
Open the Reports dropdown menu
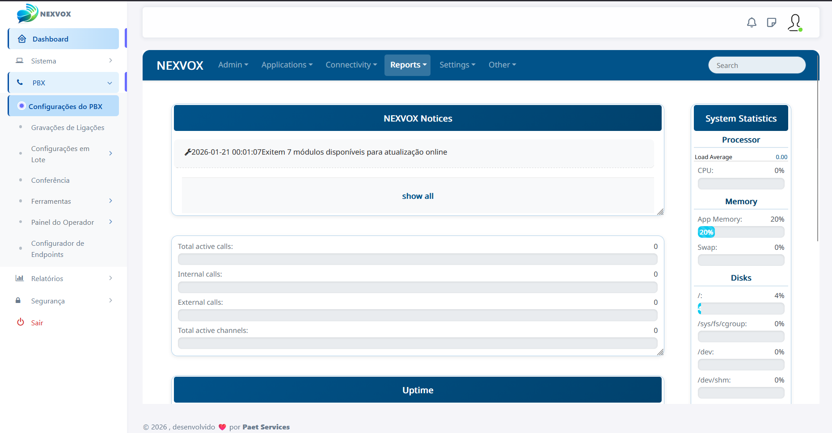pos(408,65)
